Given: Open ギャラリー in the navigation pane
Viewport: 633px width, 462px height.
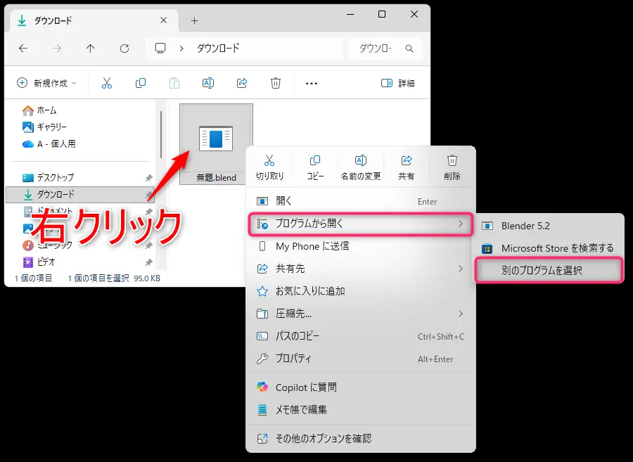Looking at the screenshot, I should (44, 127).
